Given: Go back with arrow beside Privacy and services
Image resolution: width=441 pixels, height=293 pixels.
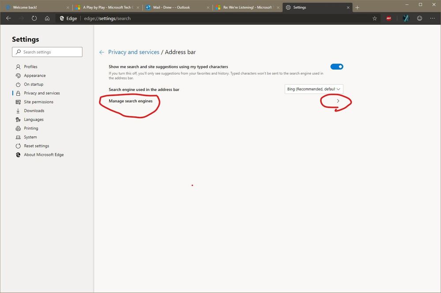Looking at the screenshot, I should point(102,52).
